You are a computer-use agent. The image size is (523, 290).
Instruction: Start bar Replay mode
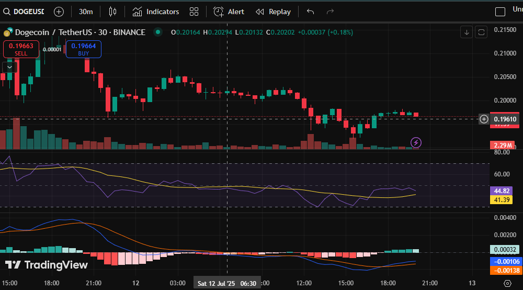pos(273,12)
